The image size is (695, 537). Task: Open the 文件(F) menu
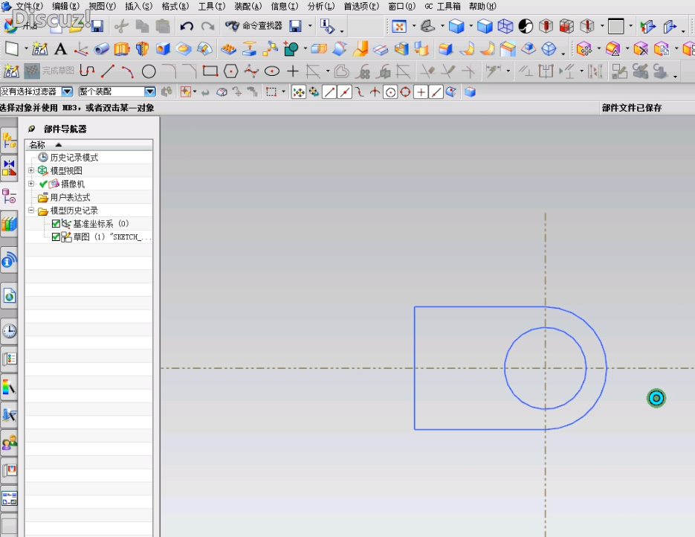pos(29,6)
